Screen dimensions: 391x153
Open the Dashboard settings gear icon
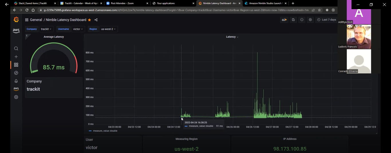click(x=310, y=20)
